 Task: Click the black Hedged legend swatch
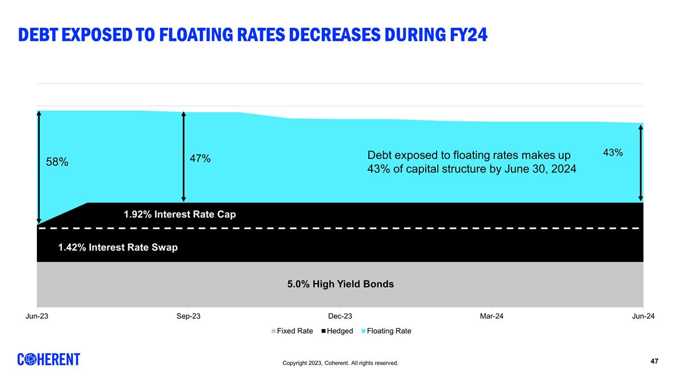tap(324, 331)
